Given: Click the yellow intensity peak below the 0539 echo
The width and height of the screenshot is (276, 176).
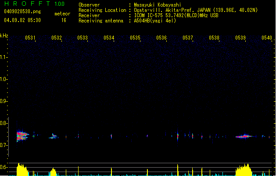Looking at the screenshot, I should [x=244, y=170].
